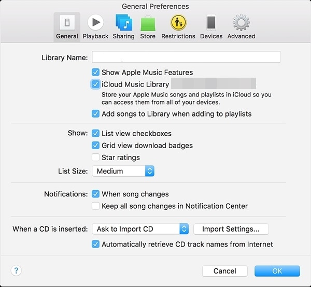Screen dimensions: 311x287
Task: Select the General preferences tab
Action: click(x=67, y=27)
